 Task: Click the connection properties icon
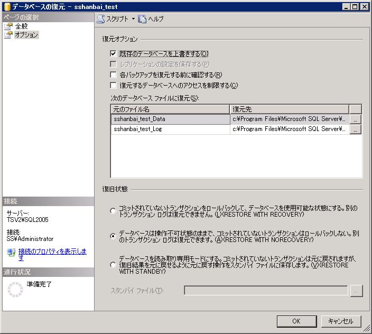(11, 252)
